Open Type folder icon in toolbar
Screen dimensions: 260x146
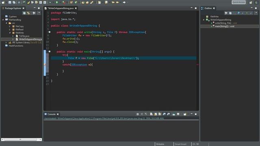click(83, 2)
